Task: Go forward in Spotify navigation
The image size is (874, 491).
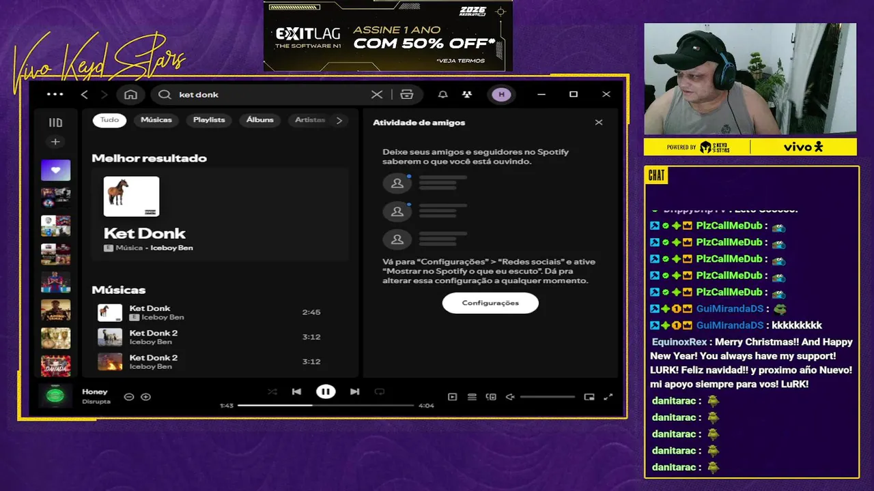Action: click(x=104, y=95)
